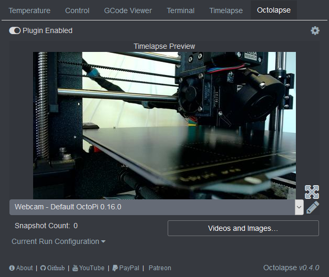Open the Webcam - Default OctoPi dropdown
The image size is (329, 277).
coord(156,207)
